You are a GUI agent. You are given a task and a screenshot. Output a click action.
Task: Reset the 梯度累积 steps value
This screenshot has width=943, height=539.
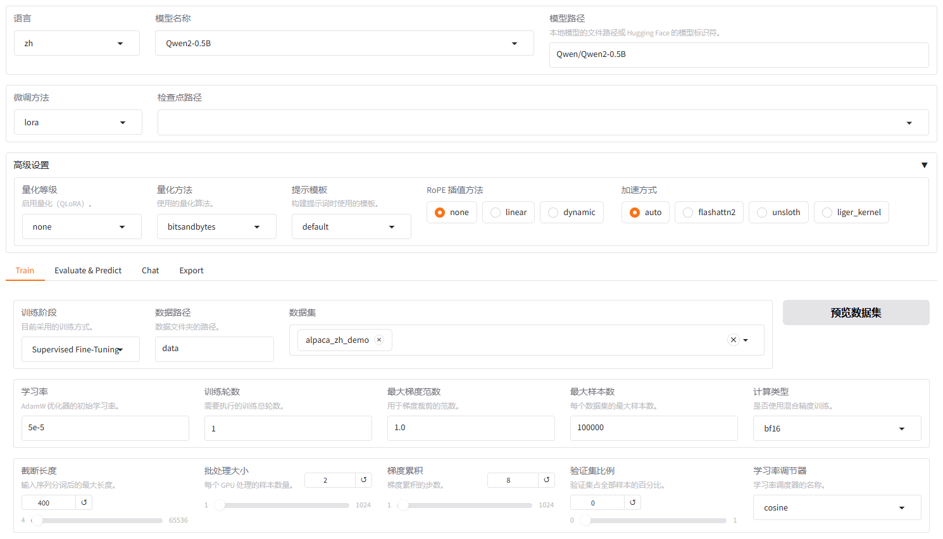click(x=546, y=480)
